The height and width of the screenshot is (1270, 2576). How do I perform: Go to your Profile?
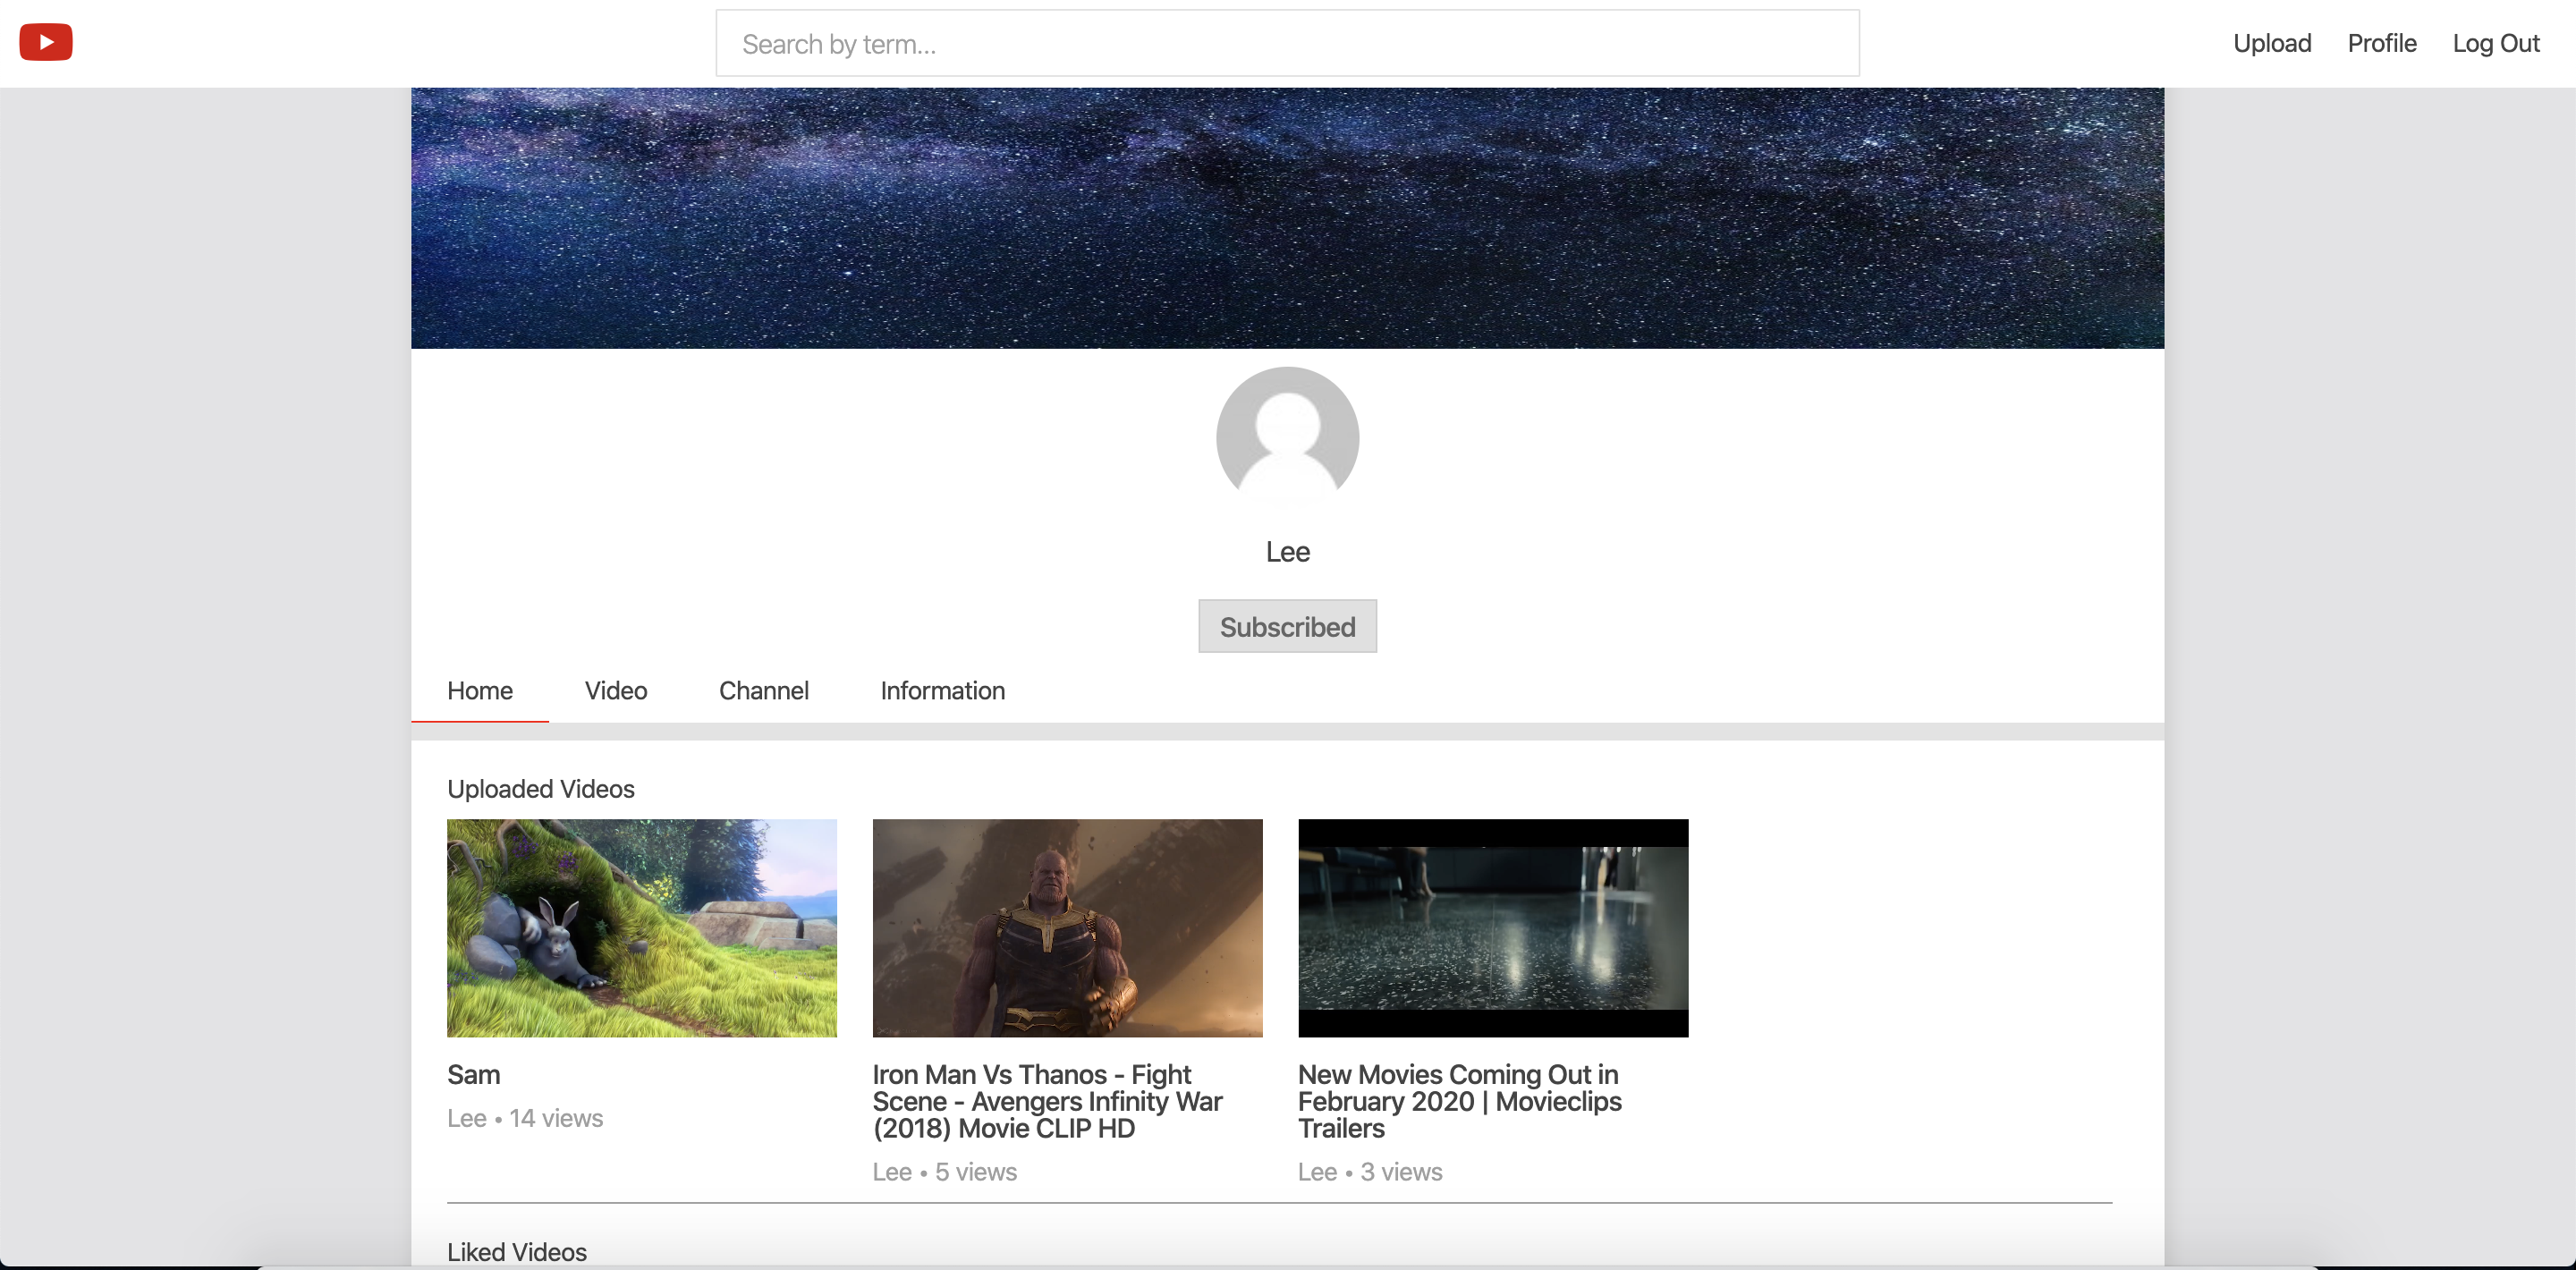click(2381, 43)
